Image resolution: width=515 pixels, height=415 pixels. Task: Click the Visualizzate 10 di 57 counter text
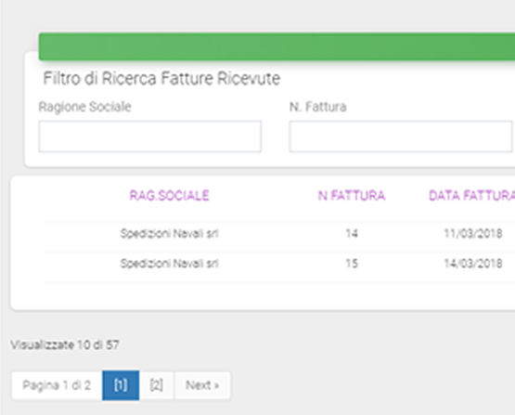tap(65, 344)
